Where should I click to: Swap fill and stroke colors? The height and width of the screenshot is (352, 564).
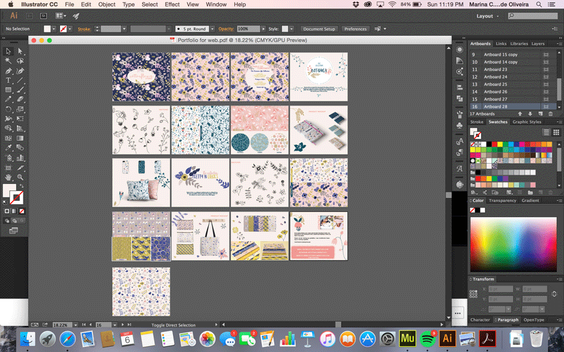[x=22, y=186]
